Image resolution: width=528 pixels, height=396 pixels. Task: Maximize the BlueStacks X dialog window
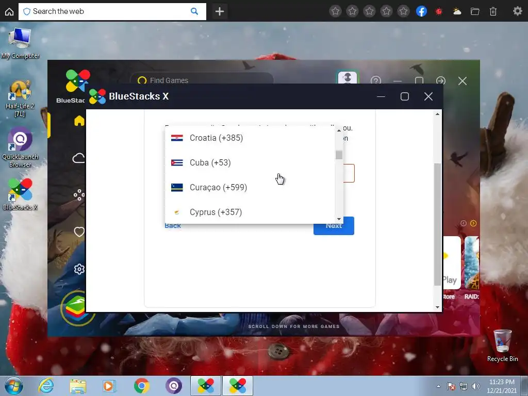pos(404,96)
